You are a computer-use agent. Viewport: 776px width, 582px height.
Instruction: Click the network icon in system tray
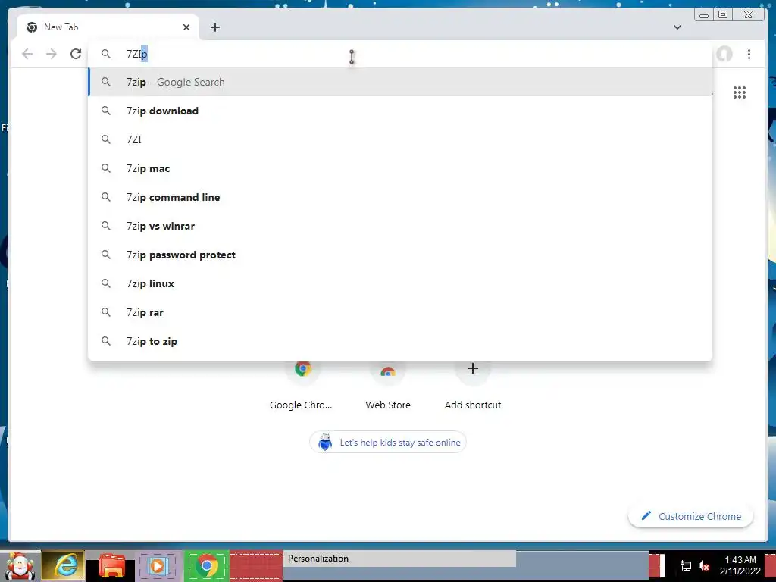click(685, 565)
